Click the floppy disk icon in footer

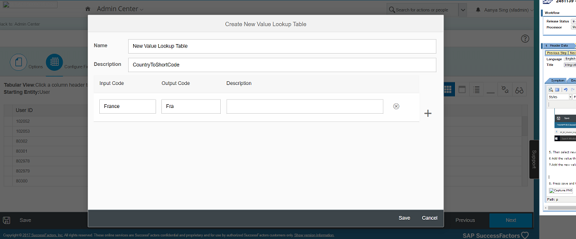pos(6,220)
